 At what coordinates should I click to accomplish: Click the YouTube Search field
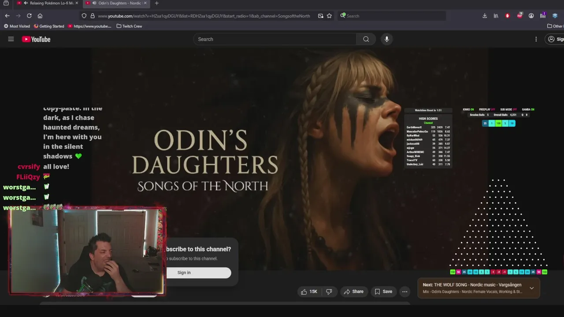275,39
